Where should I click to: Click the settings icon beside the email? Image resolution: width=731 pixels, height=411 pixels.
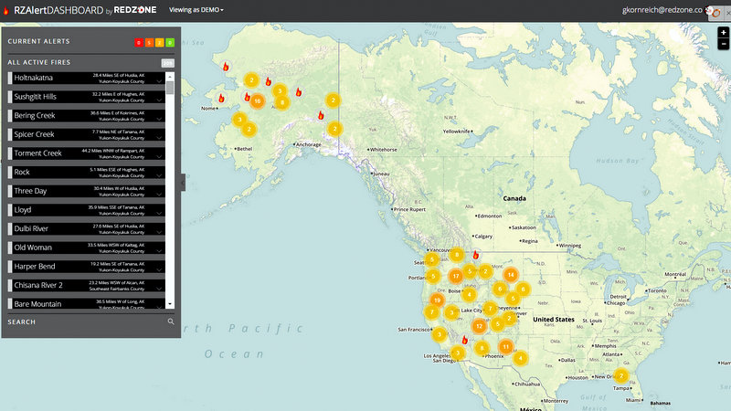pos(709,10)
